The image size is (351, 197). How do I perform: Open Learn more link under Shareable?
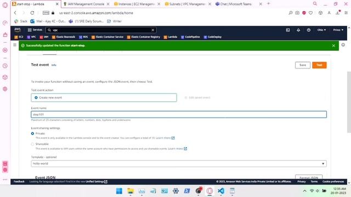point(177,148)
